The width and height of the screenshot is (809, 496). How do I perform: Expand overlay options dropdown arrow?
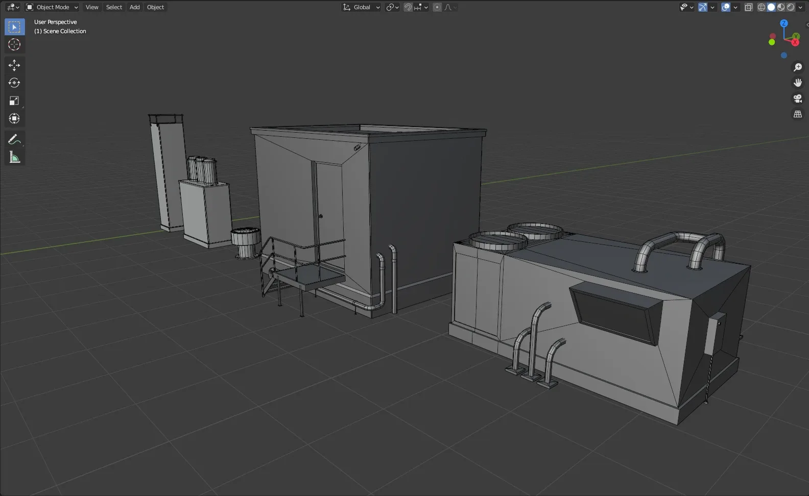[735, 7]
